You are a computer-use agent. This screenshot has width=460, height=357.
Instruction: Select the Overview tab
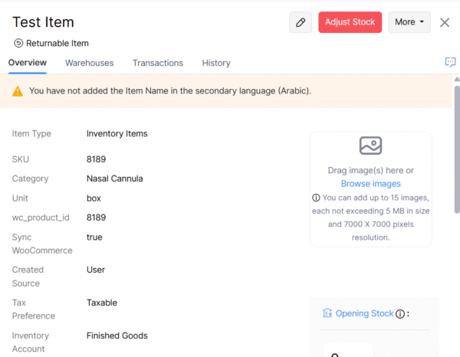[28, 63]
